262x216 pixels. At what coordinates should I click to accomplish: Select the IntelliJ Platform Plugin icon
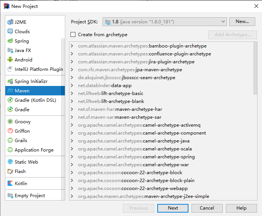[10, 69]
